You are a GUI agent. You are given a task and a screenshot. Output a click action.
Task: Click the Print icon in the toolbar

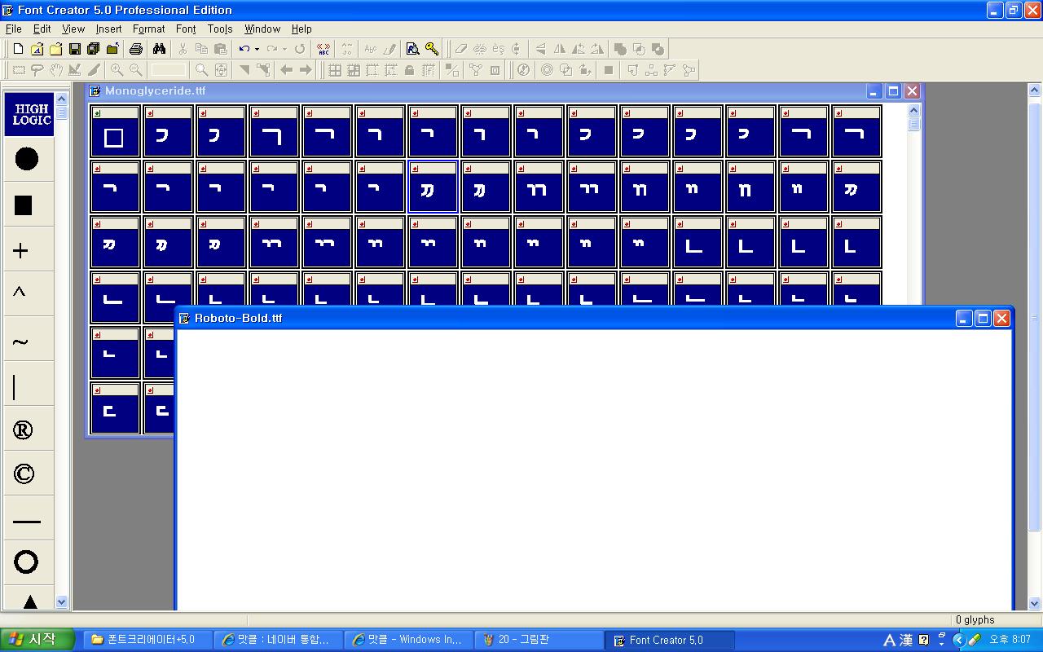tap(136, 49)
